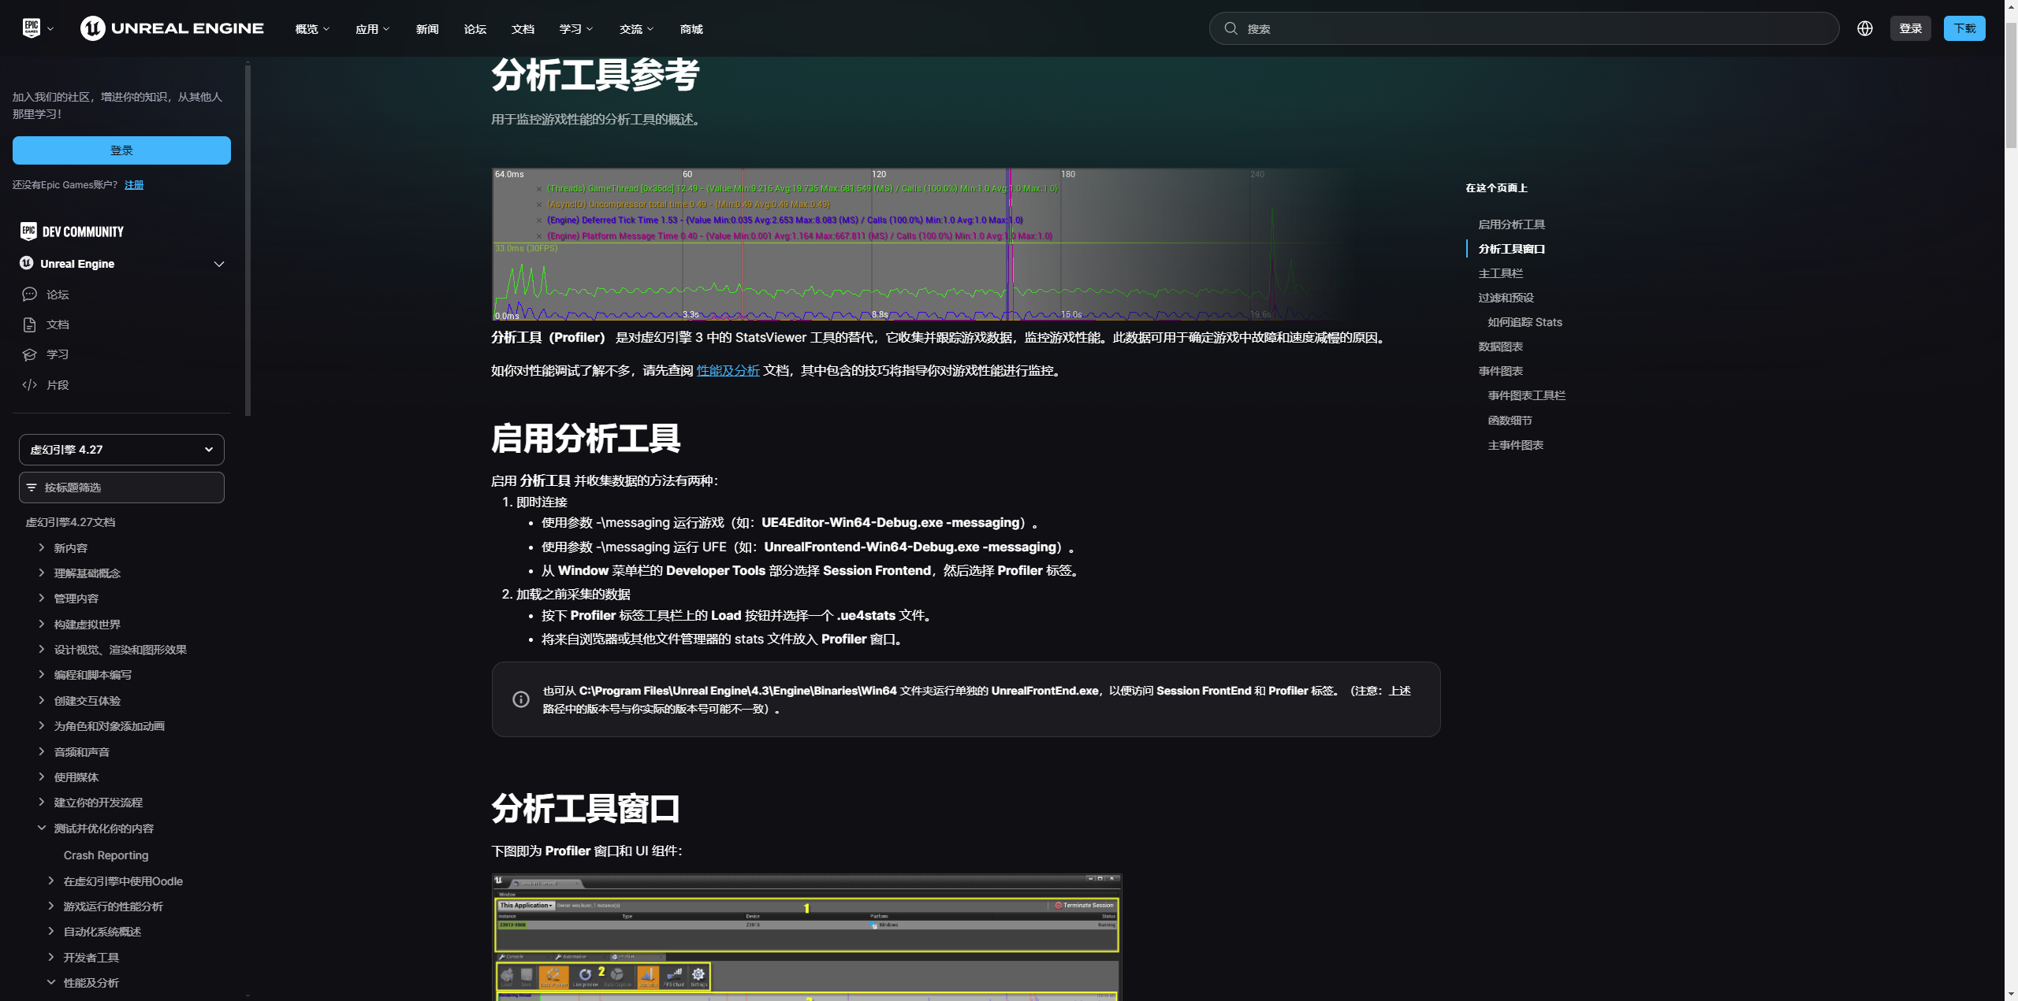This screenshot has width=2018, height=1001.
Task: Click the search magnifier icon
Action: tap(1231, 28)
